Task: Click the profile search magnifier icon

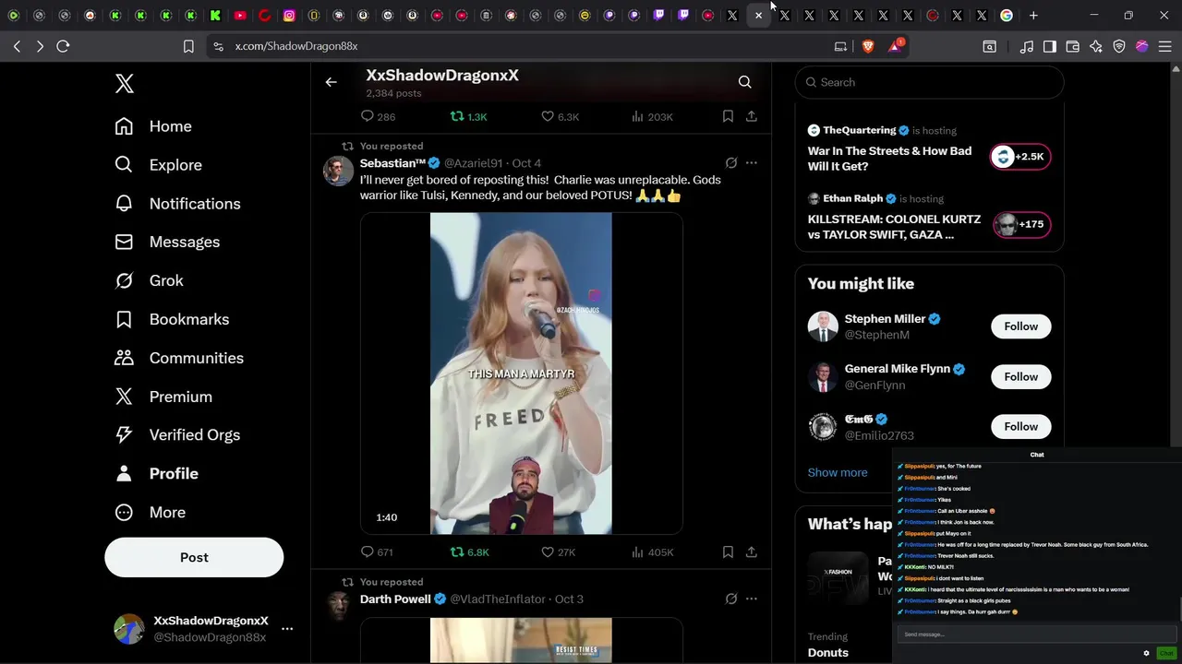Action: coord(744,82)
